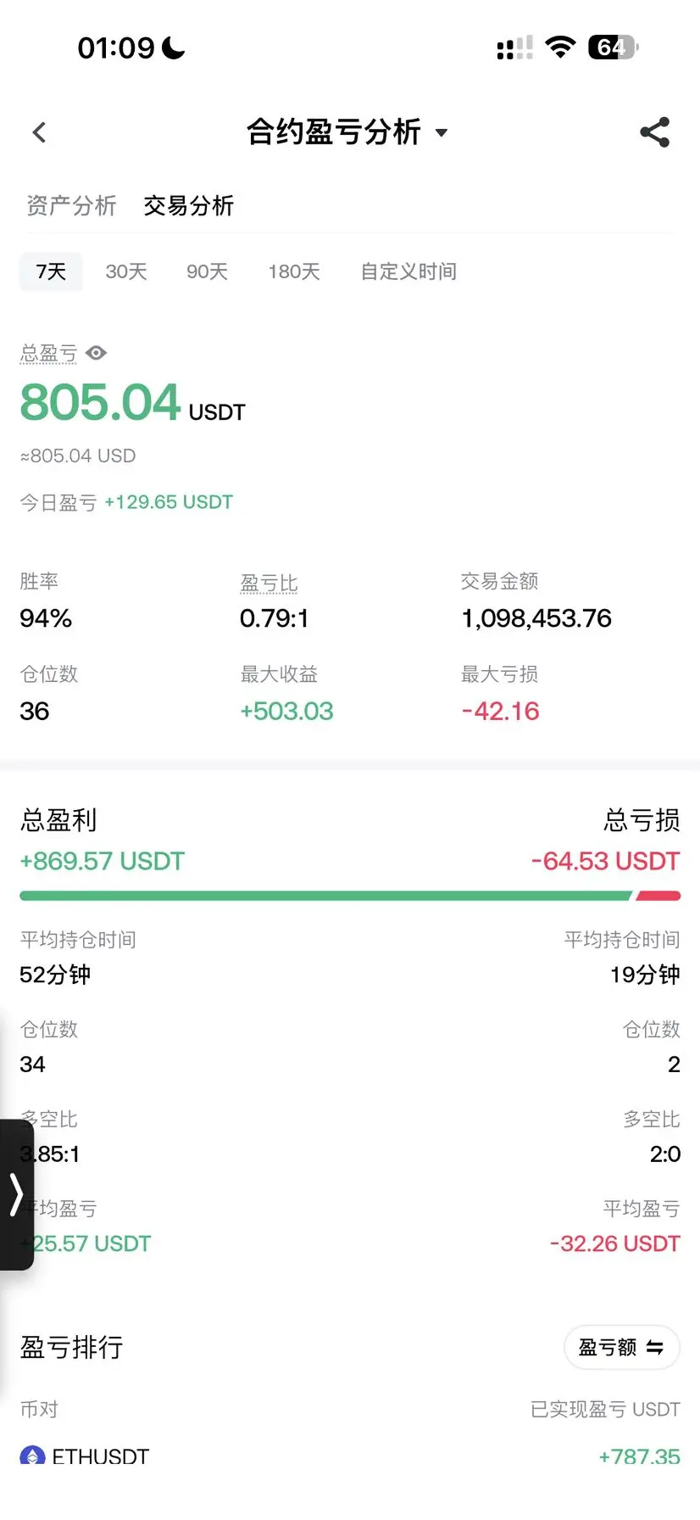
Task: Open the ETHUSDT ranking row
Action: 350,1456
